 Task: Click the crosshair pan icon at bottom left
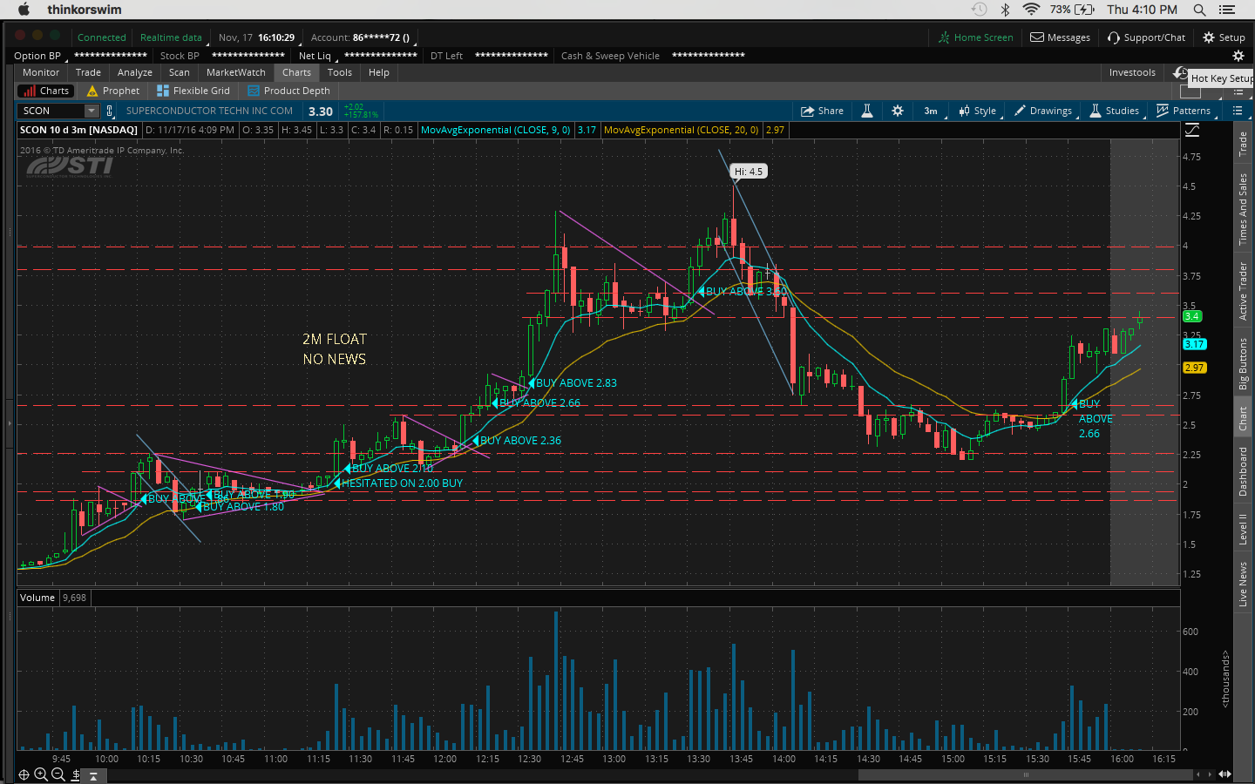(24, 774)
